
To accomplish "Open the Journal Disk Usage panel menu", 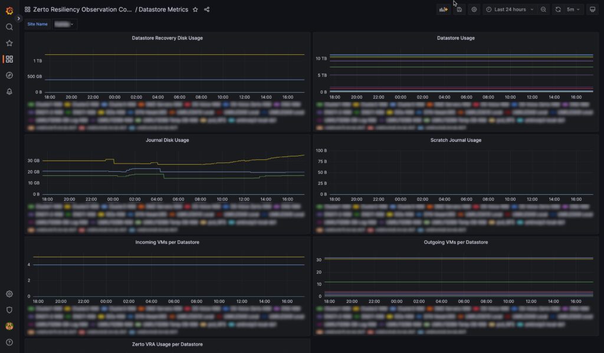I will (167, 140).
